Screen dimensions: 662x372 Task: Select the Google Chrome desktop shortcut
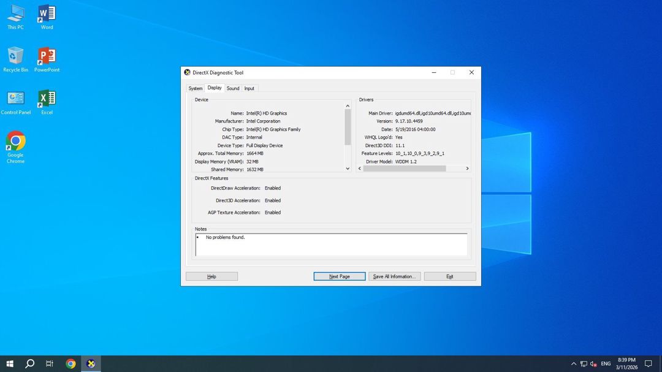15,147
